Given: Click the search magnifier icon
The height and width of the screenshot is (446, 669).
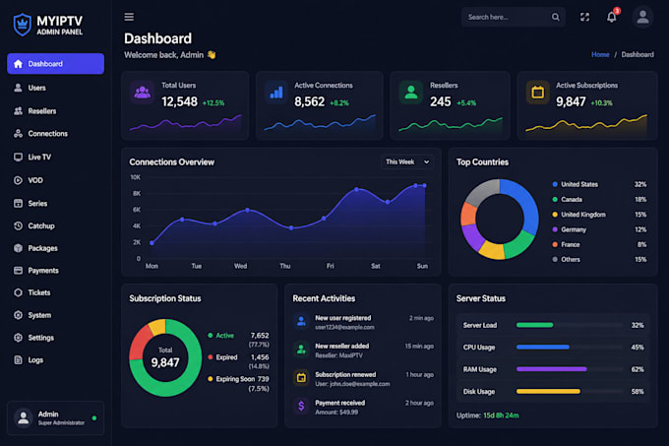Looking at the screenshot, I should 555,17.
